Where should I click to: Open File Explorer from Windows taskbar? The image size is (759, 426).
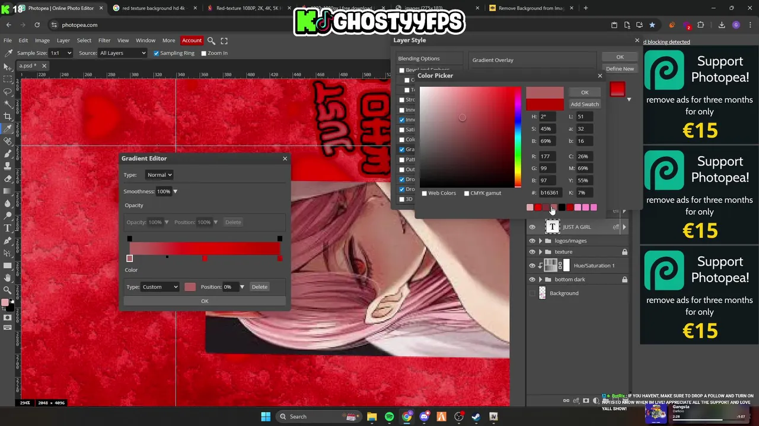coord(372,417)
